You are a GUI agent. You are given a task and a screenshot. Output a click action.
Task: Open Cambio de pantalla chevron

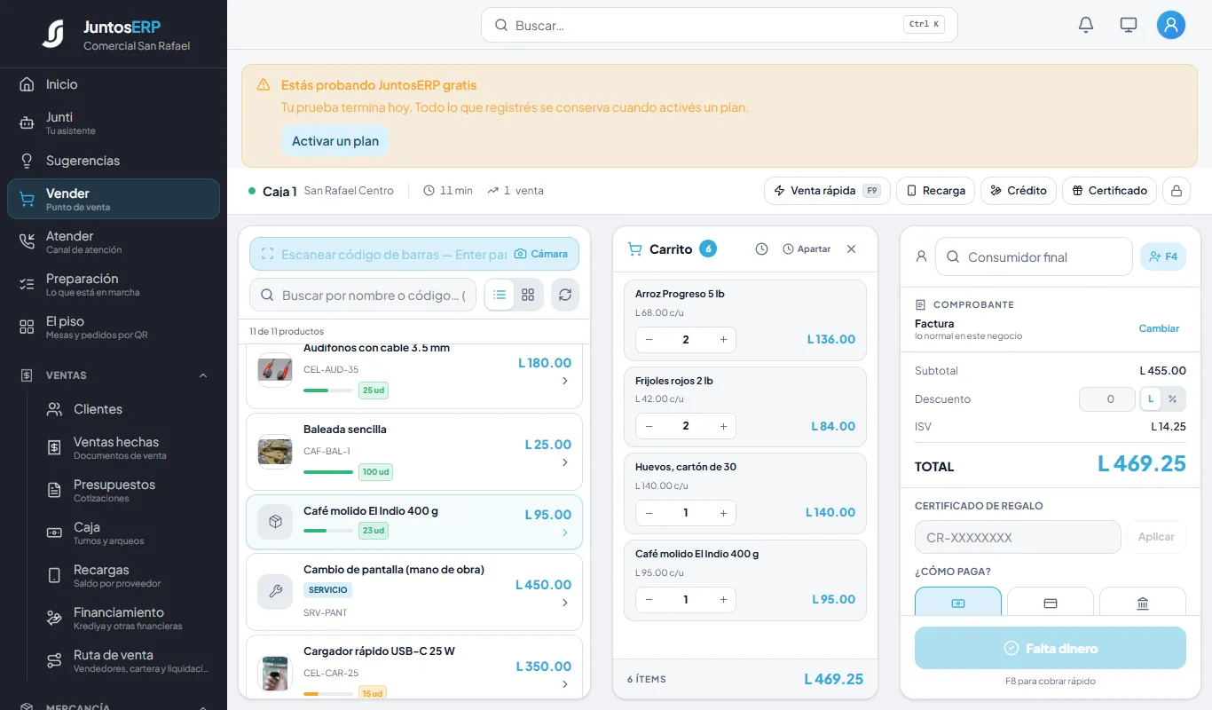click(565, 603)
